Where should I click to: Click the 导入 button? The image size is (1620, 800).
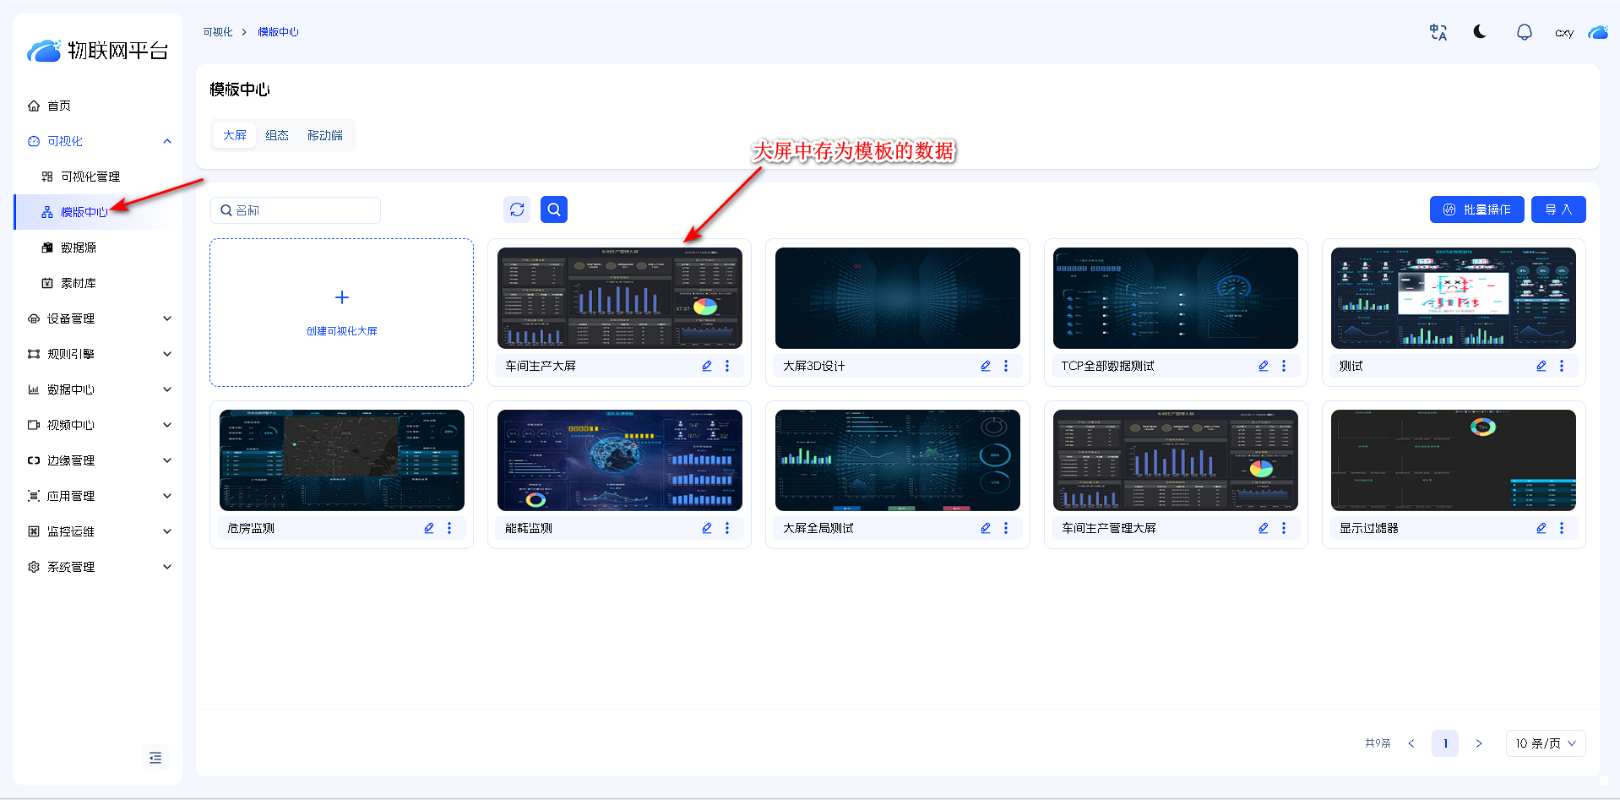pos(1557,210)
